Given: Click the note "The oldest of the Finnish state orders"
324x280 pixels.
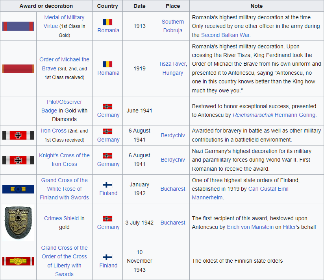Looking at the screenshot, I should [x=237, y=261].
